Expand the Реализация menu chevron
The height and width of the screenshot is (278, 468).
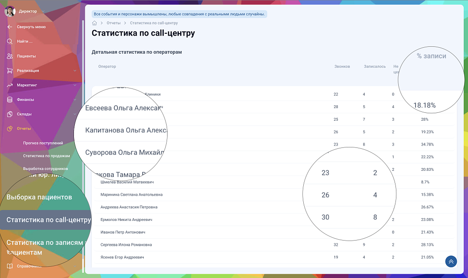(x=75, y=71)
